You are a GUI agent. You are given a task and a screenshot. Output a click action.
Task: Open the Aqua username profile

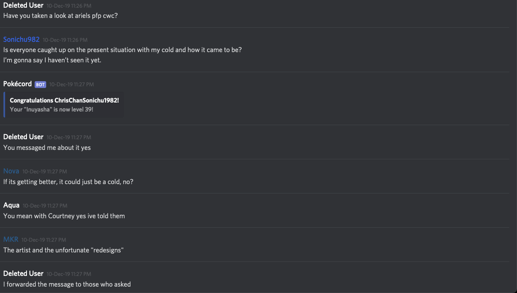tap(12, 205)
